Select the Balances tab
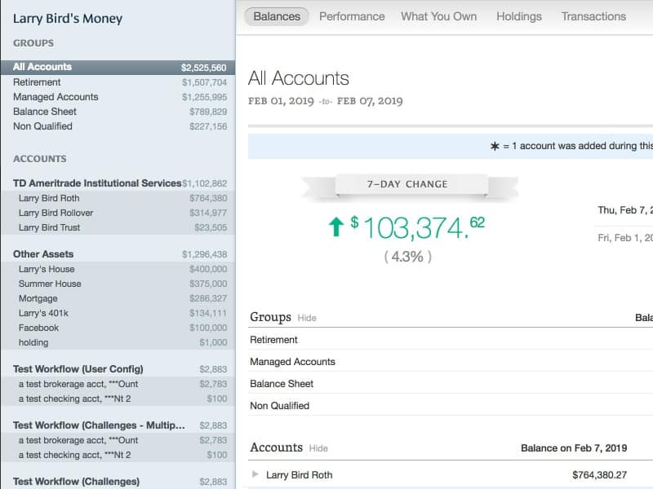This screenshot has width=653, height=489. [277, 16]
